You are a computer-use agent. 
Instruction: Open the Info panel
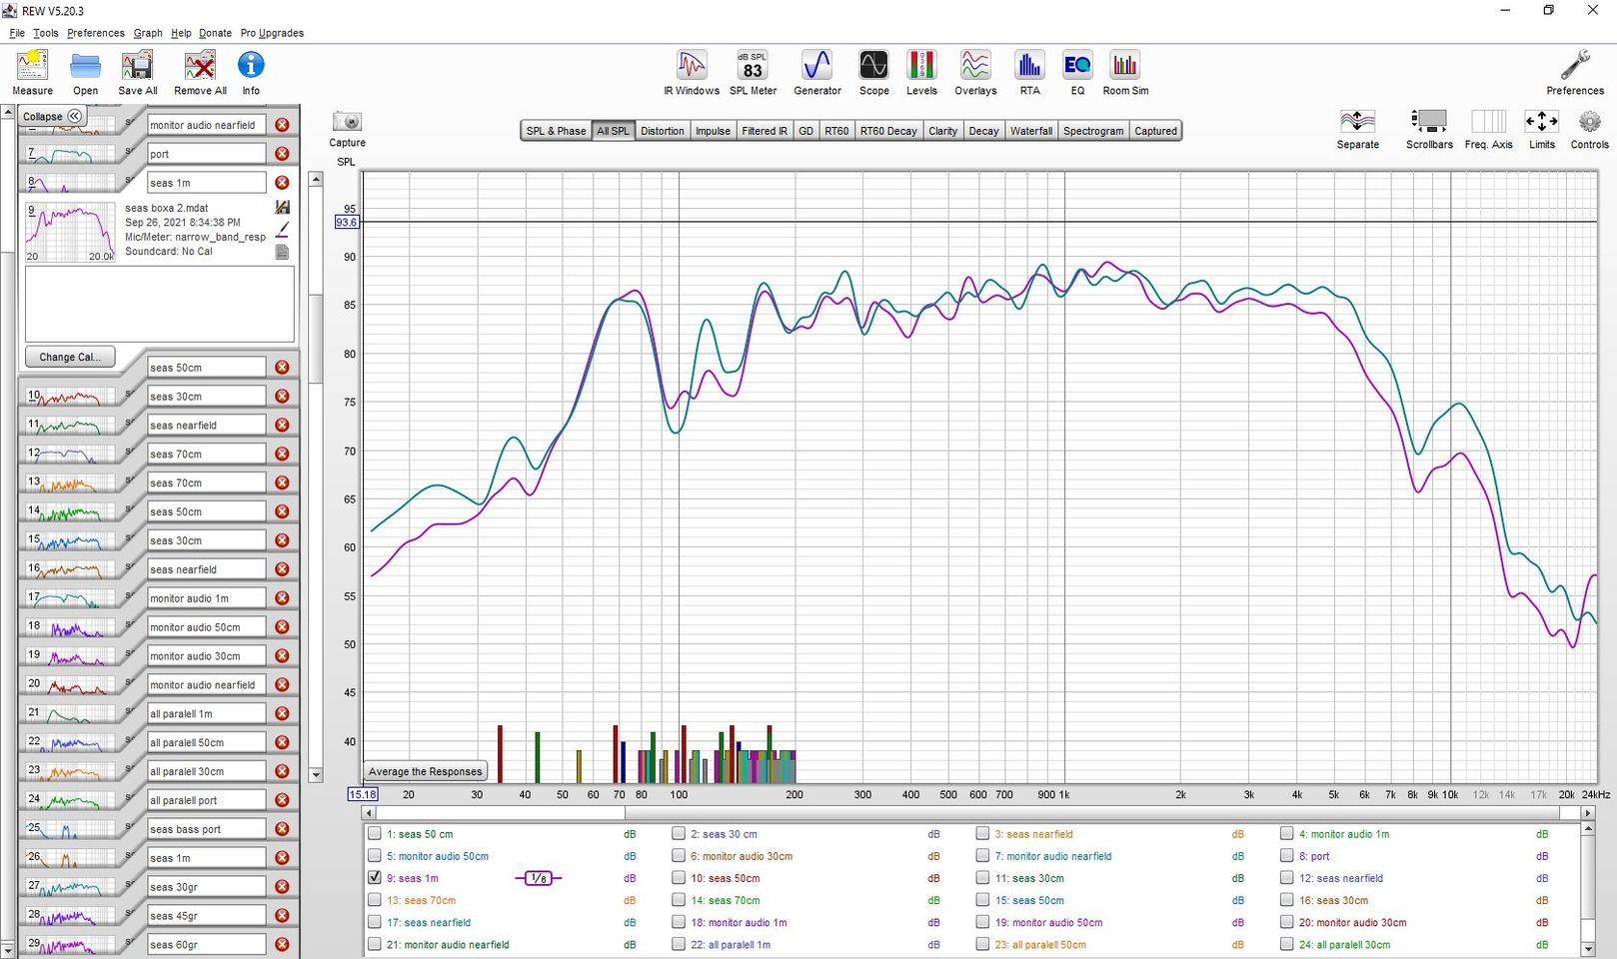pos(251,73)
